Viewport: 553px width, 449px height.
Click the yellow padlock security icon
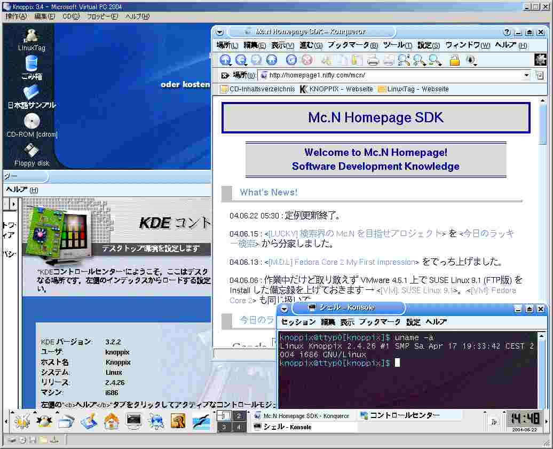coord(454,60)
